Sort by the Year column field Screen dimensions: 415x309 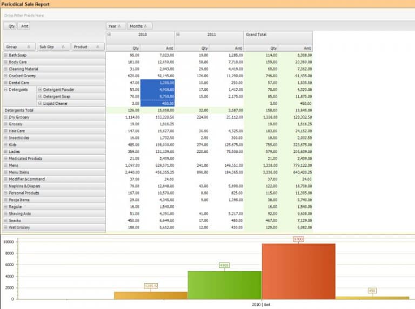coord(116,26)
